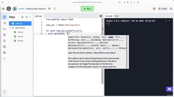Open the chat bubble button

(x=169, y=89)
